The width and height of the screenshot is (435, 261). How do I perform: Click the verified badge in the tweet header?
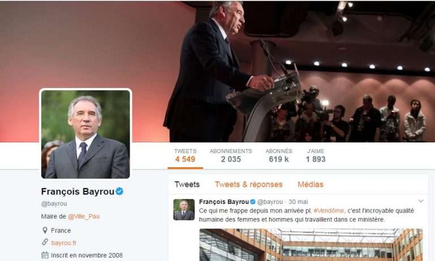pos(253,202)
